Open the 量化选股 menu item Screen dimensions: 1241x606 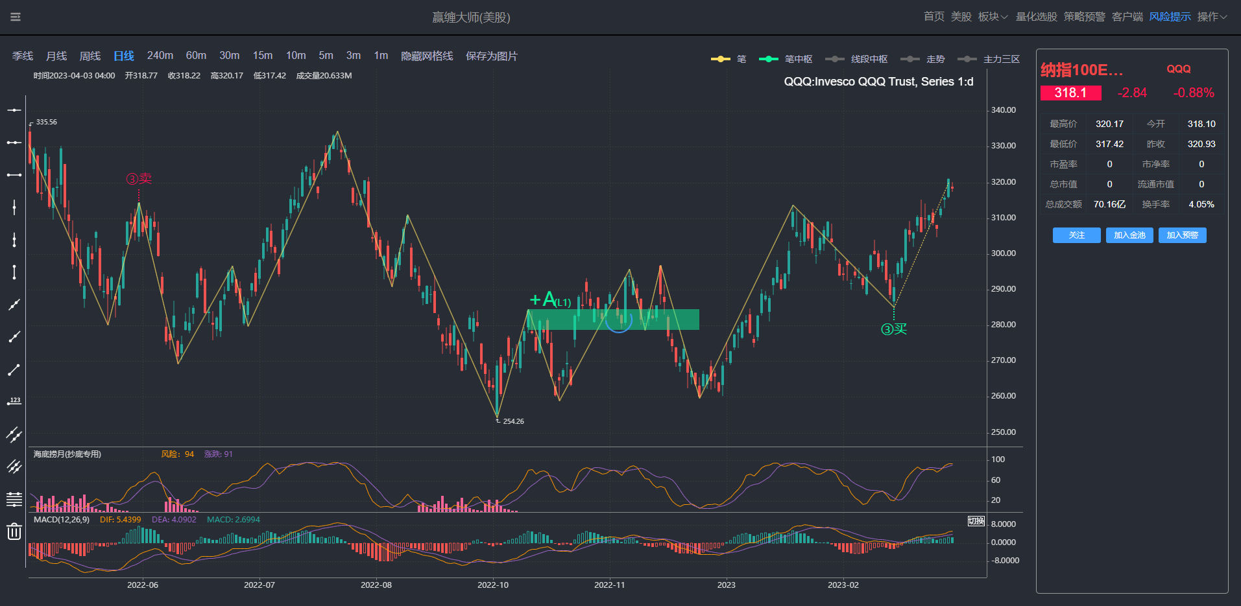[x=1036, y=17]
